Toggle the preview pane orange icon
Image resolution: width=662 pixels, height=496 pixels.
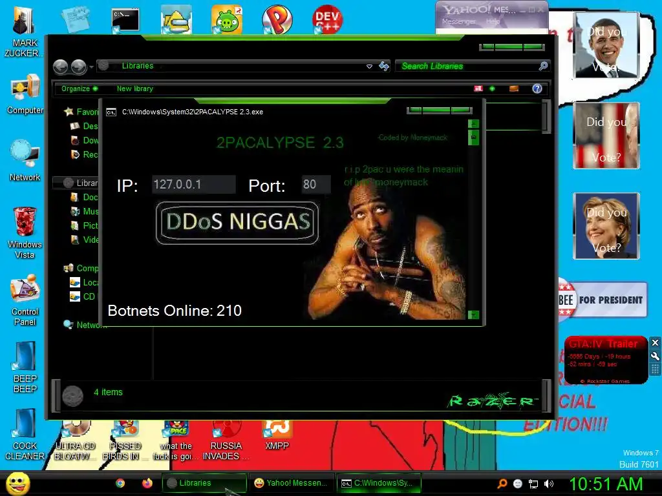coord(514,88)
